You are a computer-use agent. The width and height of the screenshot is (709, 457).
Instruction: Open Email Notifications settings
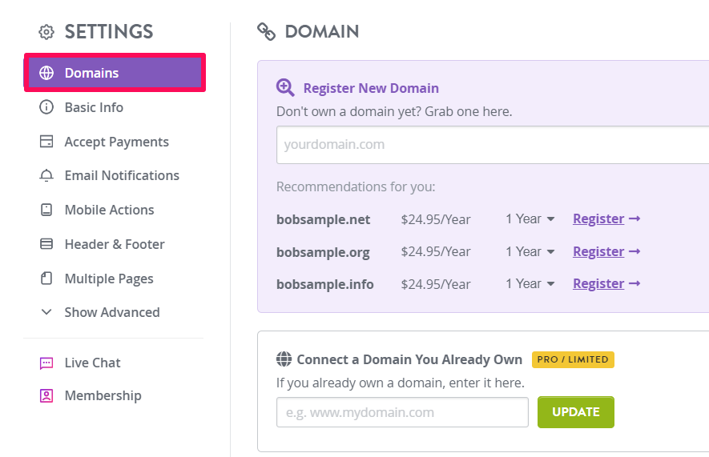(122, 175)
